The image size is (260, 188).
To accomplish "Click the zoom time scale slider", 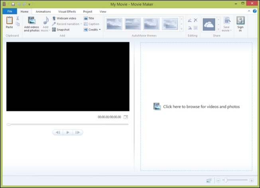I will pyautogui.click(x=235, y=180).
